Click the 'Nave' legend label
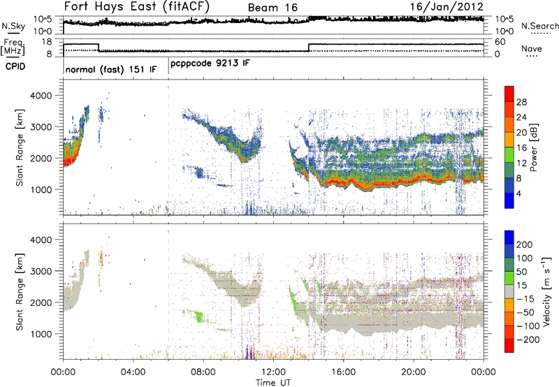This screenshot has height=387, width=559. (x=531, y=49)
